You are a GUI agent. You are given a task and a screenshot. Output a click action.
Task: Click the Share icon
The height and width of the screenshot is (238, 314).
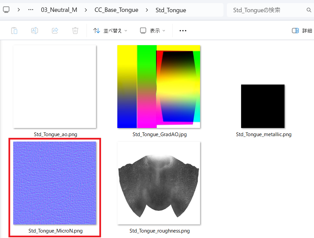(x=55, y=31)
